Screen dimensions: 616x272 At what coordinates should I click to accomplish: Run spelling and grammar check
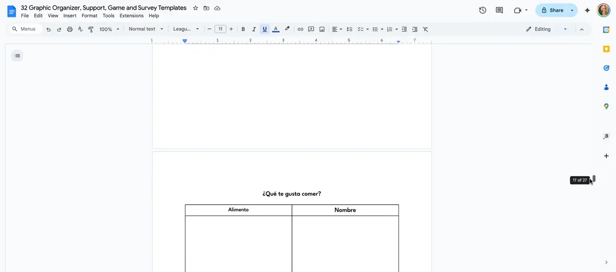(x=80, y=29)
